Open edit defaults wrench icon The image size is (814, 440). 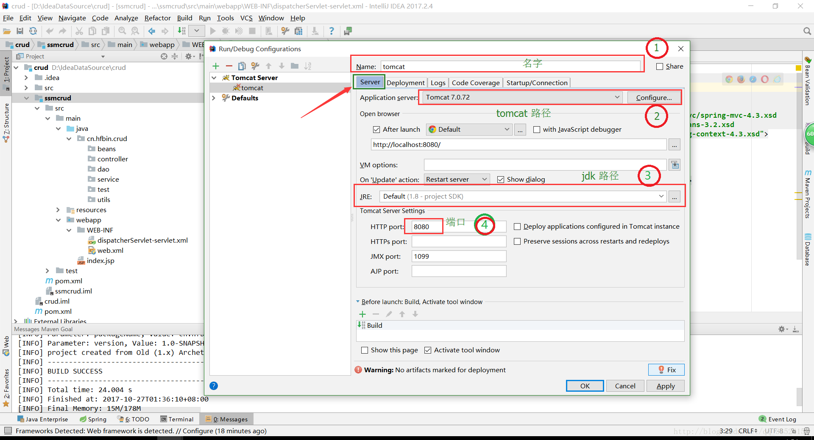tap(255, 66)
